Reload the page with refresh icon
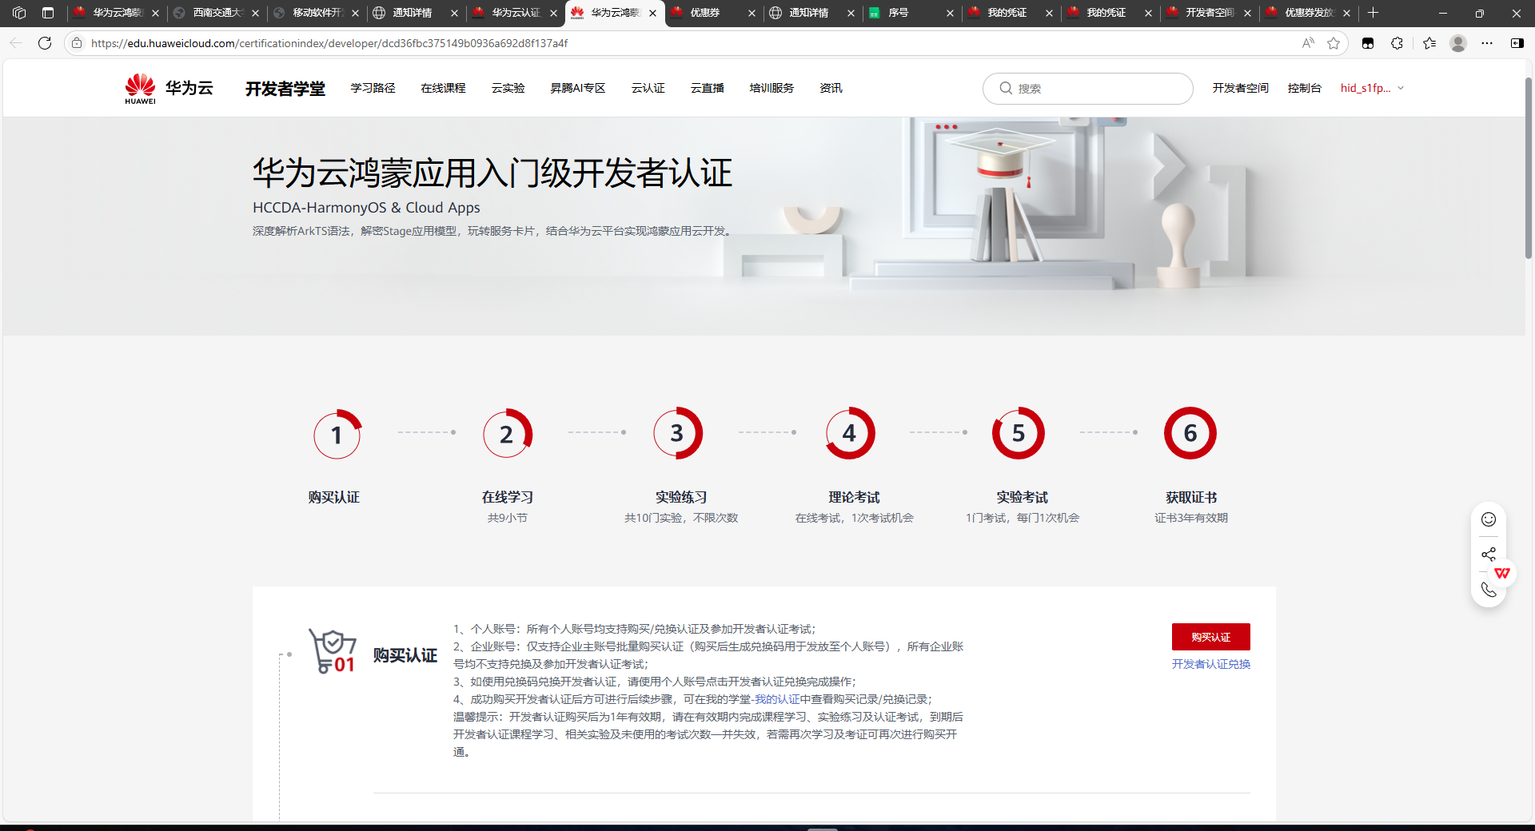Image resolution: width=1535 pixels, height=831 pixels. 45,43
